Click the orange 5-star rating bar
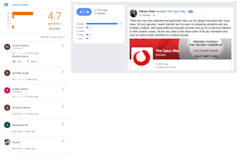Viewport: 237px width, 162px height. tap(23, 13)
